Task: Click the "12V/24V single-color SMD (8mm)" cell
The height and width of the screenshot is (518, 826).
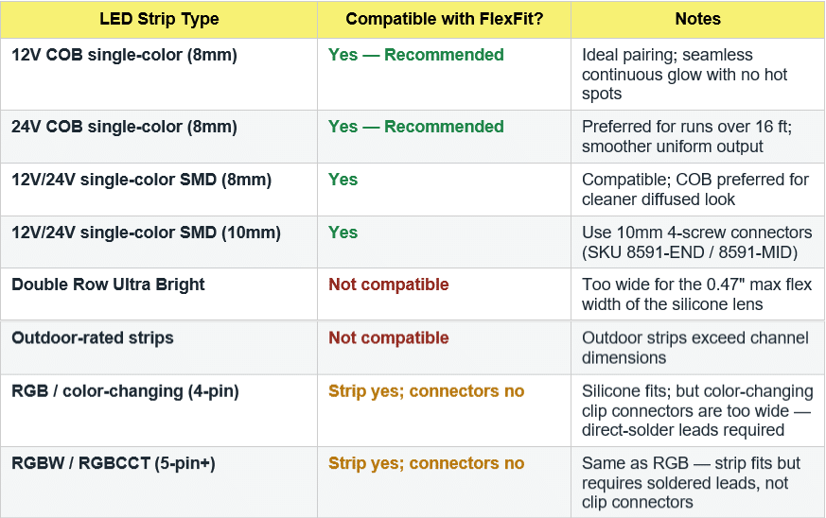Action: [x=141, y=180]
